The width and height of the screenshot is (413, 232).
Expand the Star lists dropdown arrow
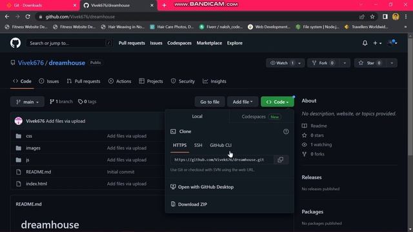392,63
